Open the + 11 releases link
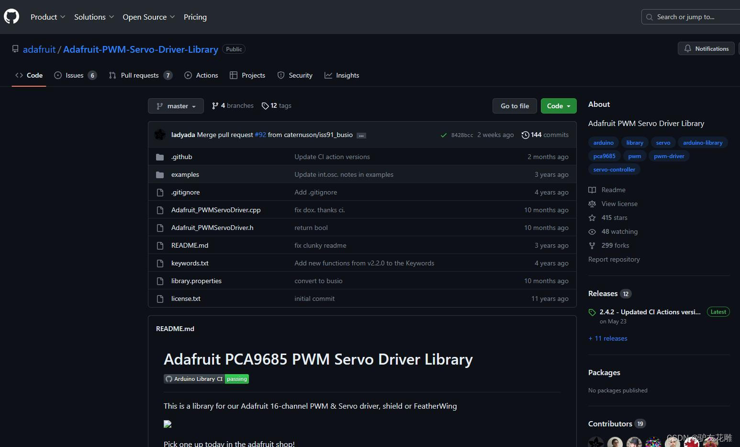 [608, 338]
